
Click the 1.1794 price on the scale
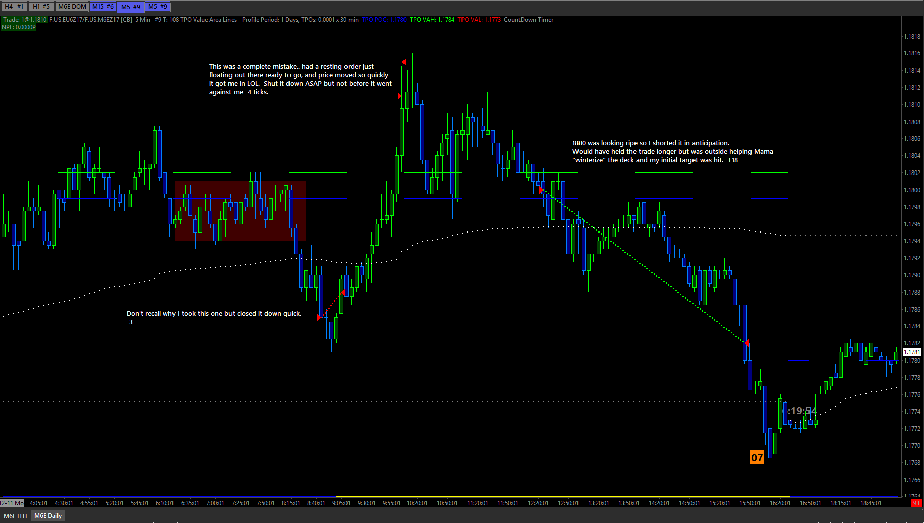coord(912,241)
